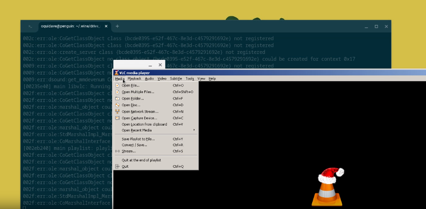Click the Ctrl+R shortcut text
The height and width of the screenshot is (209, 426).
[178, 145]
